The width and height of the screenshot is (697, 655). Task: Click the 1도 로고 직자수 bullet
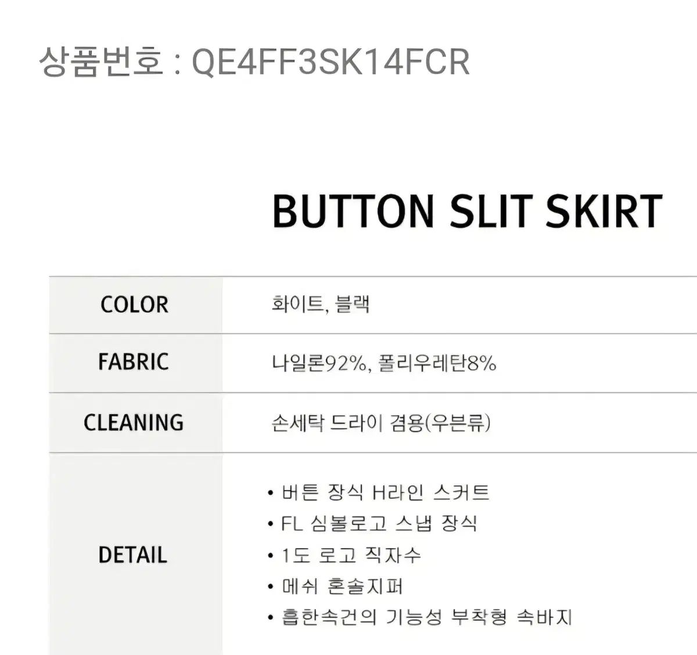click(351, 555)
